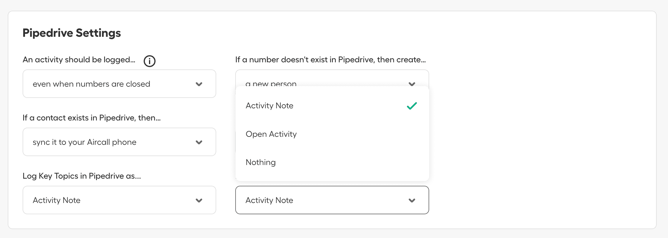Click the chevron on the closed-numbers dropdown
668x238 pixels.
pos(199,84)
